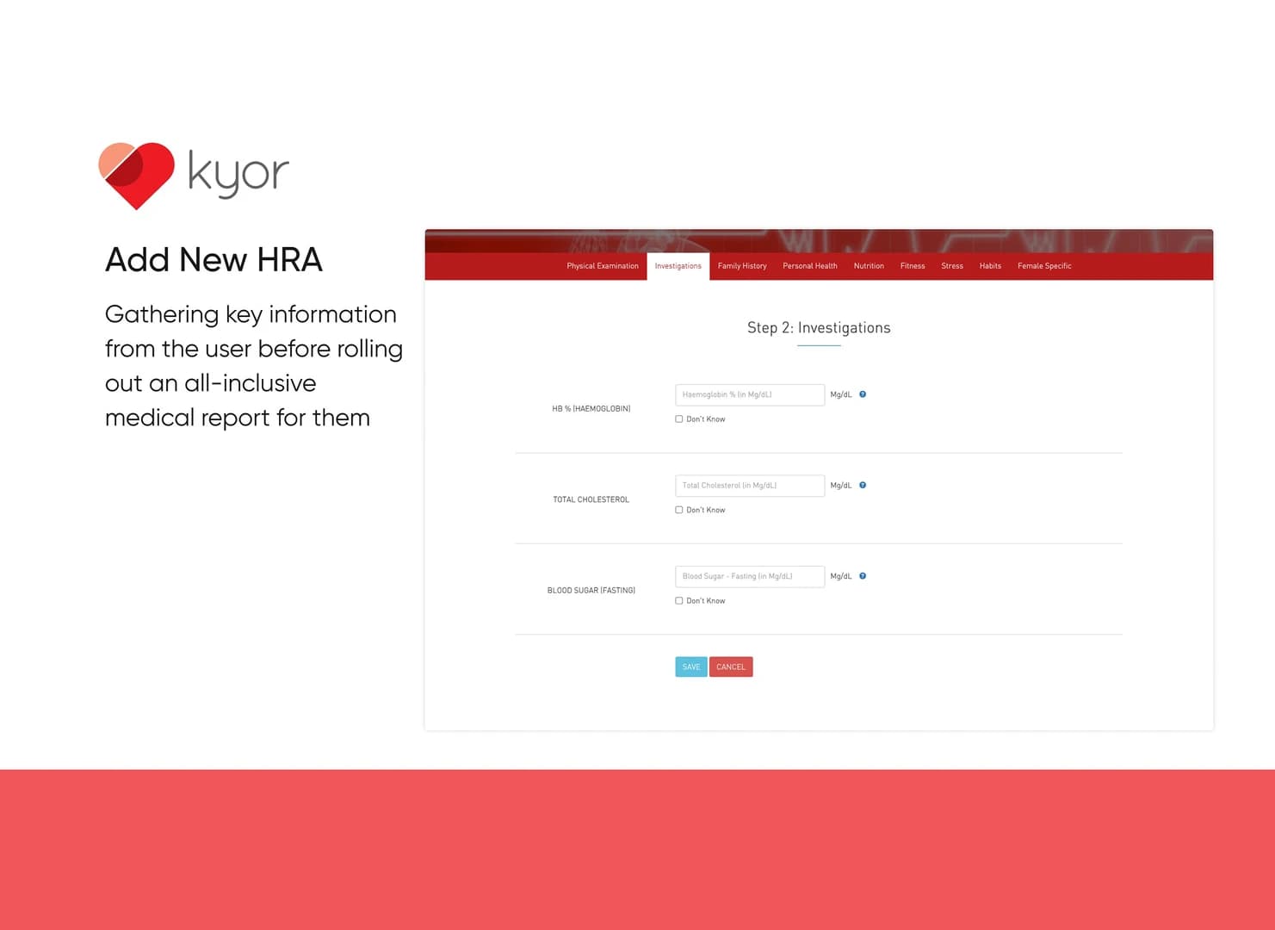Switch to the Fitness tab

(913, 266)
